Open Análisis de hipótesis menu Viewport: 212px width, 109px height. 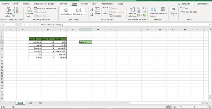point(154,12)
